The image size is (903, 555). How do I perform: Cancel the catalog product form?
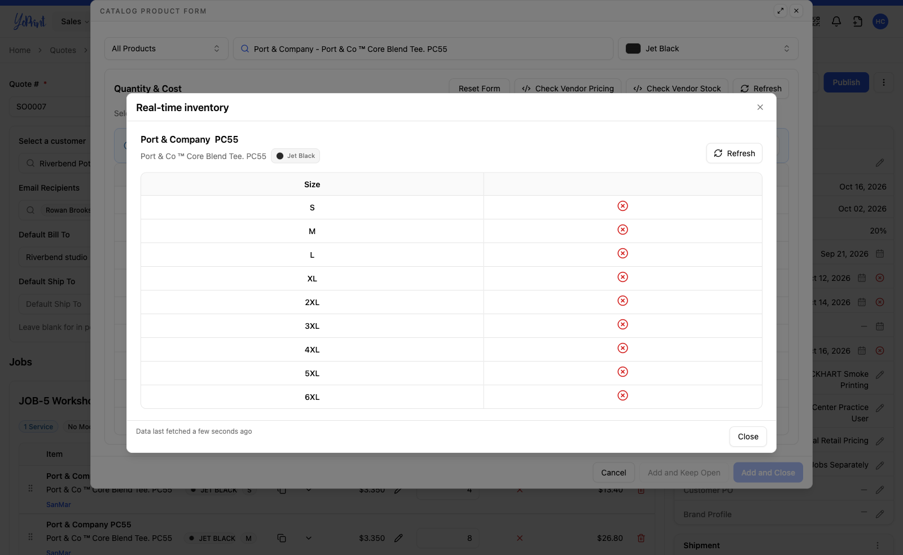pos(613,473)
